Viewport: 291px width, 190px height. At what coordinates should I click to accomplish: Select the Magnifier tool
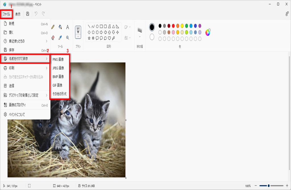68,37
